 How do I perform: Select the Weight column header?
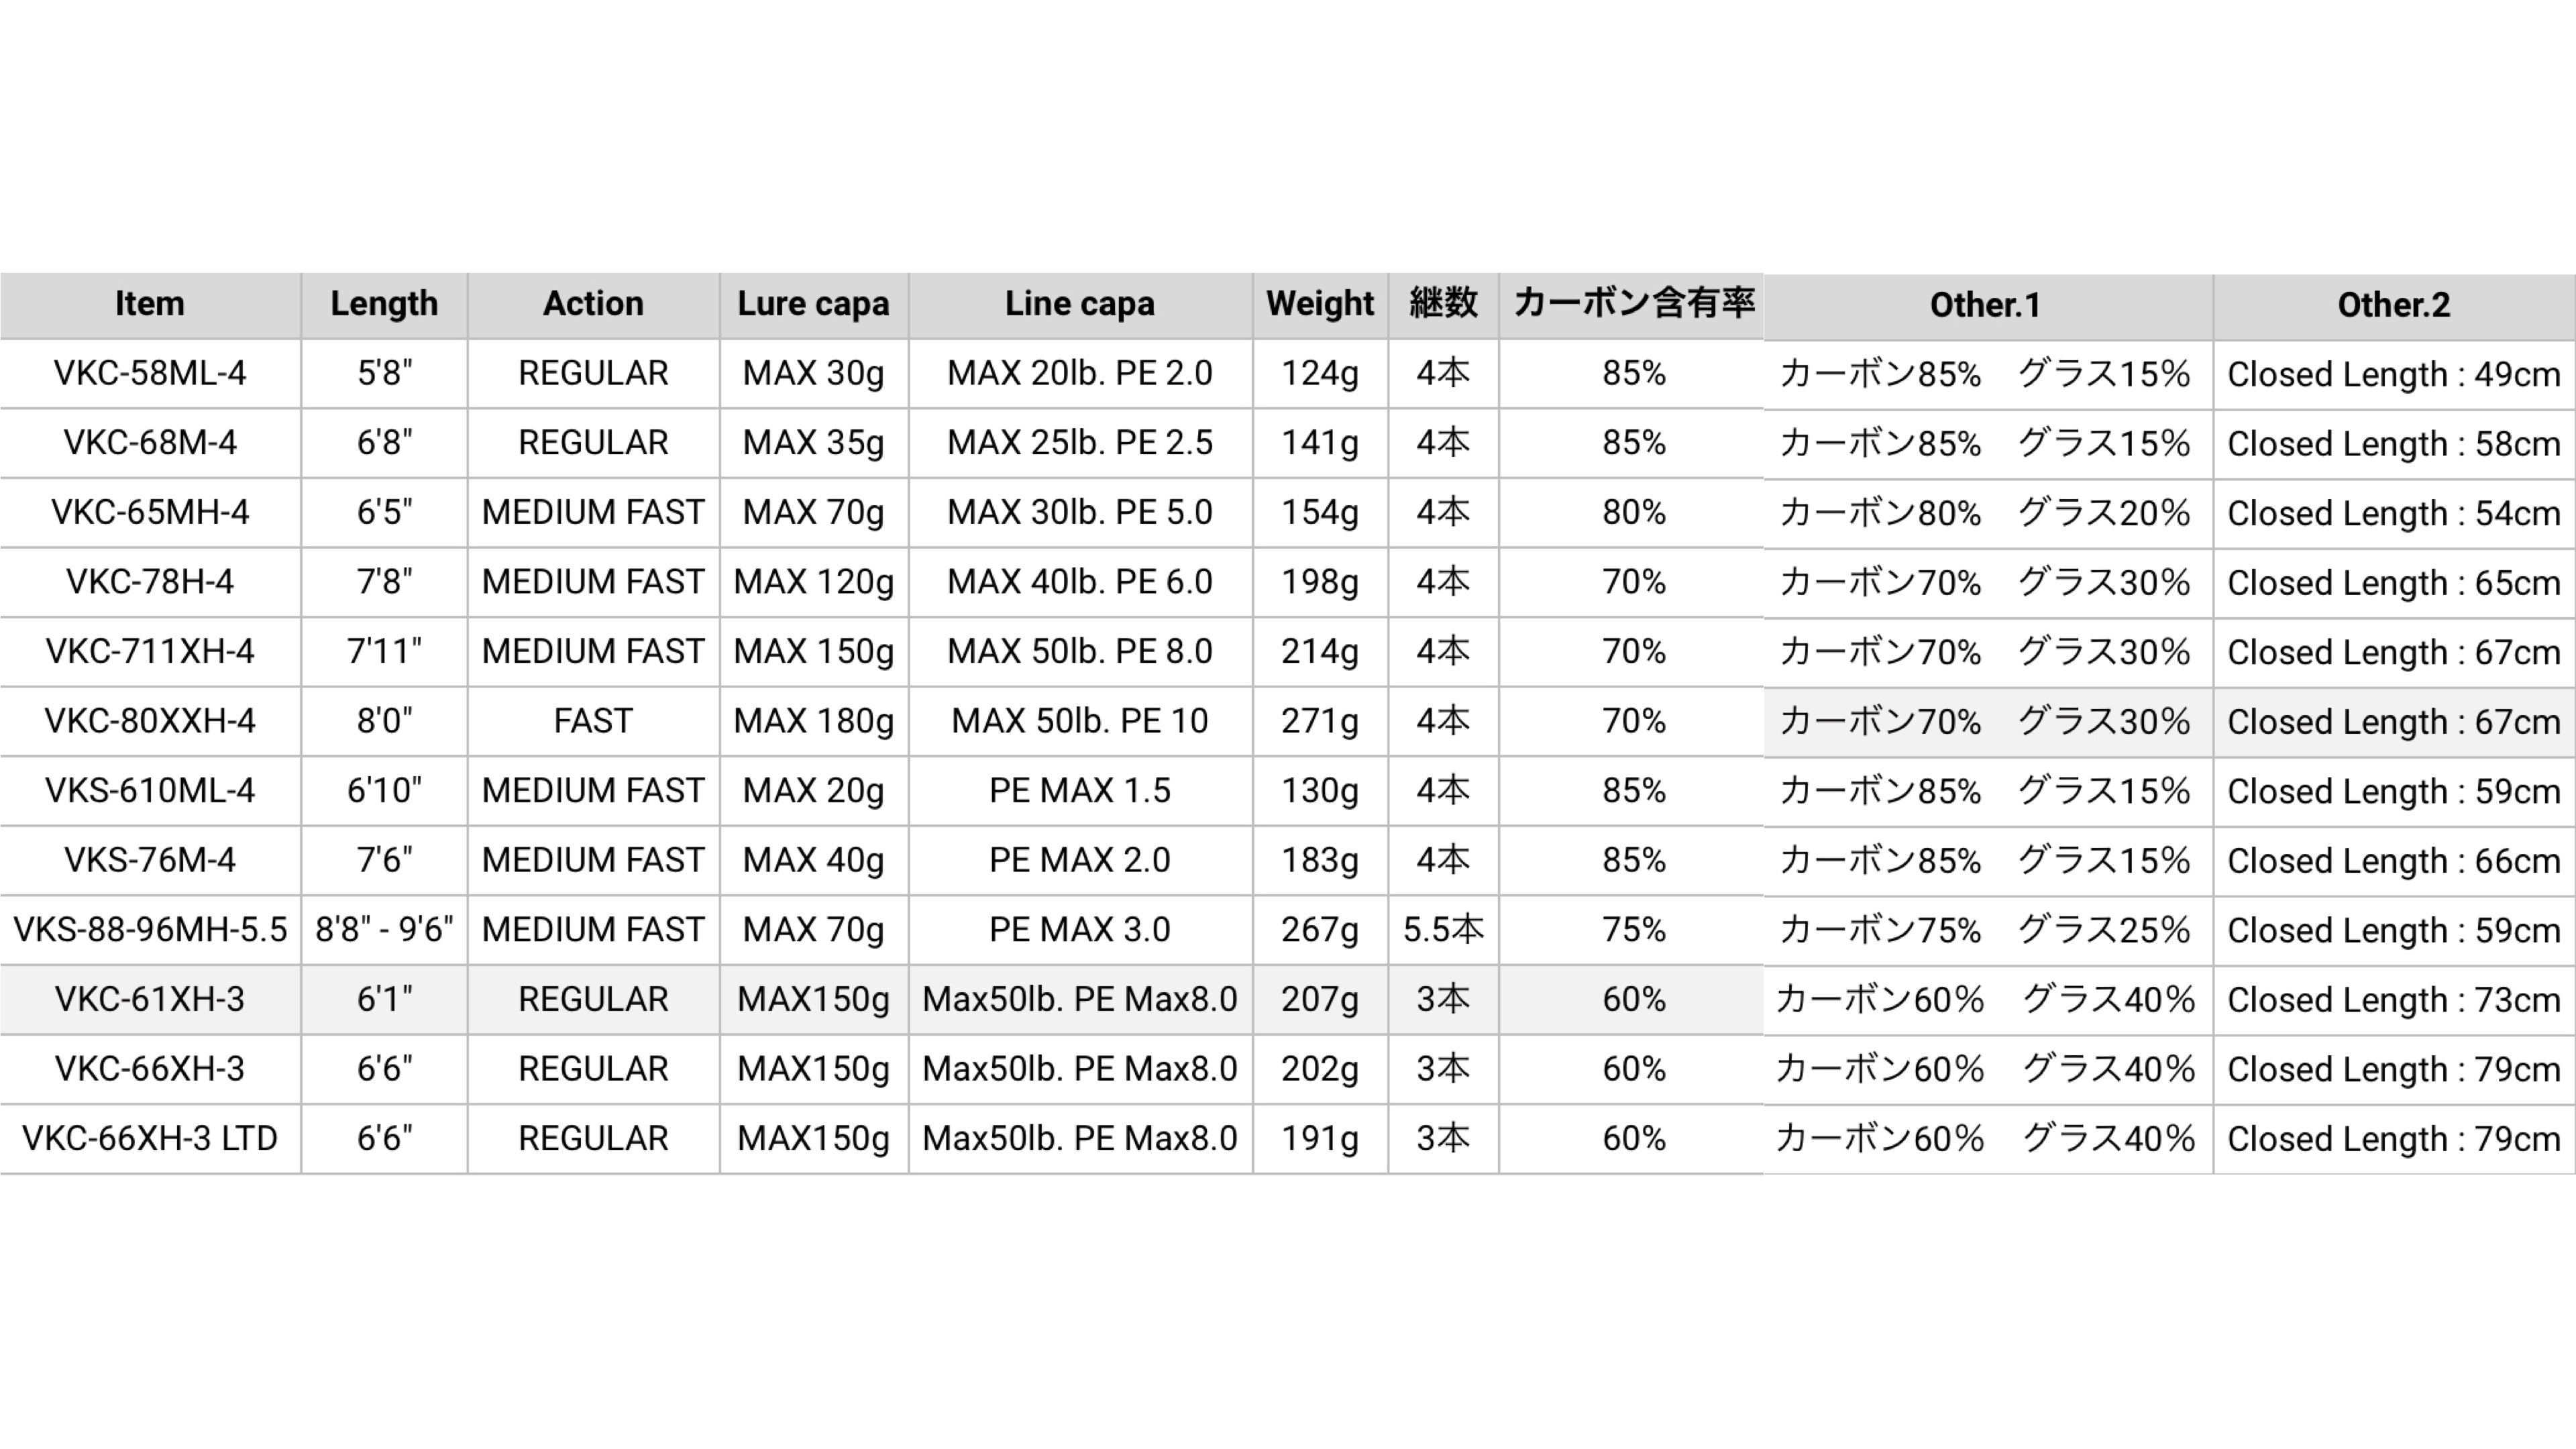click(x=1320, y=304)
